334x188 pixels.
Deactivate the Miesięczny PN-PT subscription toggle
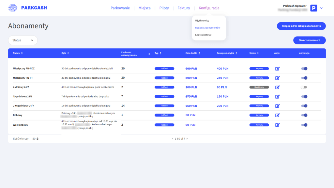[304, 78]
